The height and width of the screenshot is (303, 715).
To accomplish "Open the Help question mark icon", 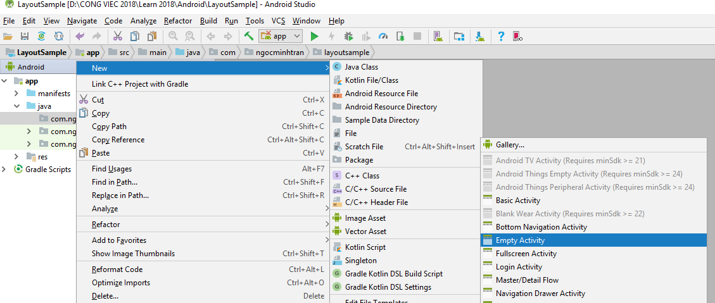I will 501,37.
